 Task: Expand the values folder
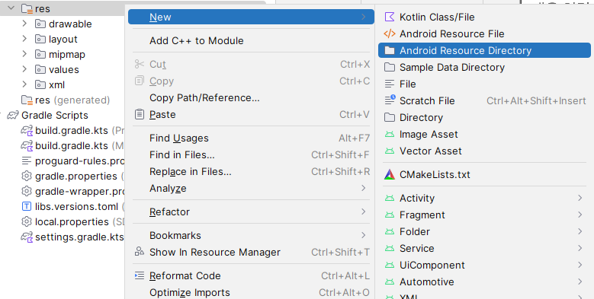(24, 69)
